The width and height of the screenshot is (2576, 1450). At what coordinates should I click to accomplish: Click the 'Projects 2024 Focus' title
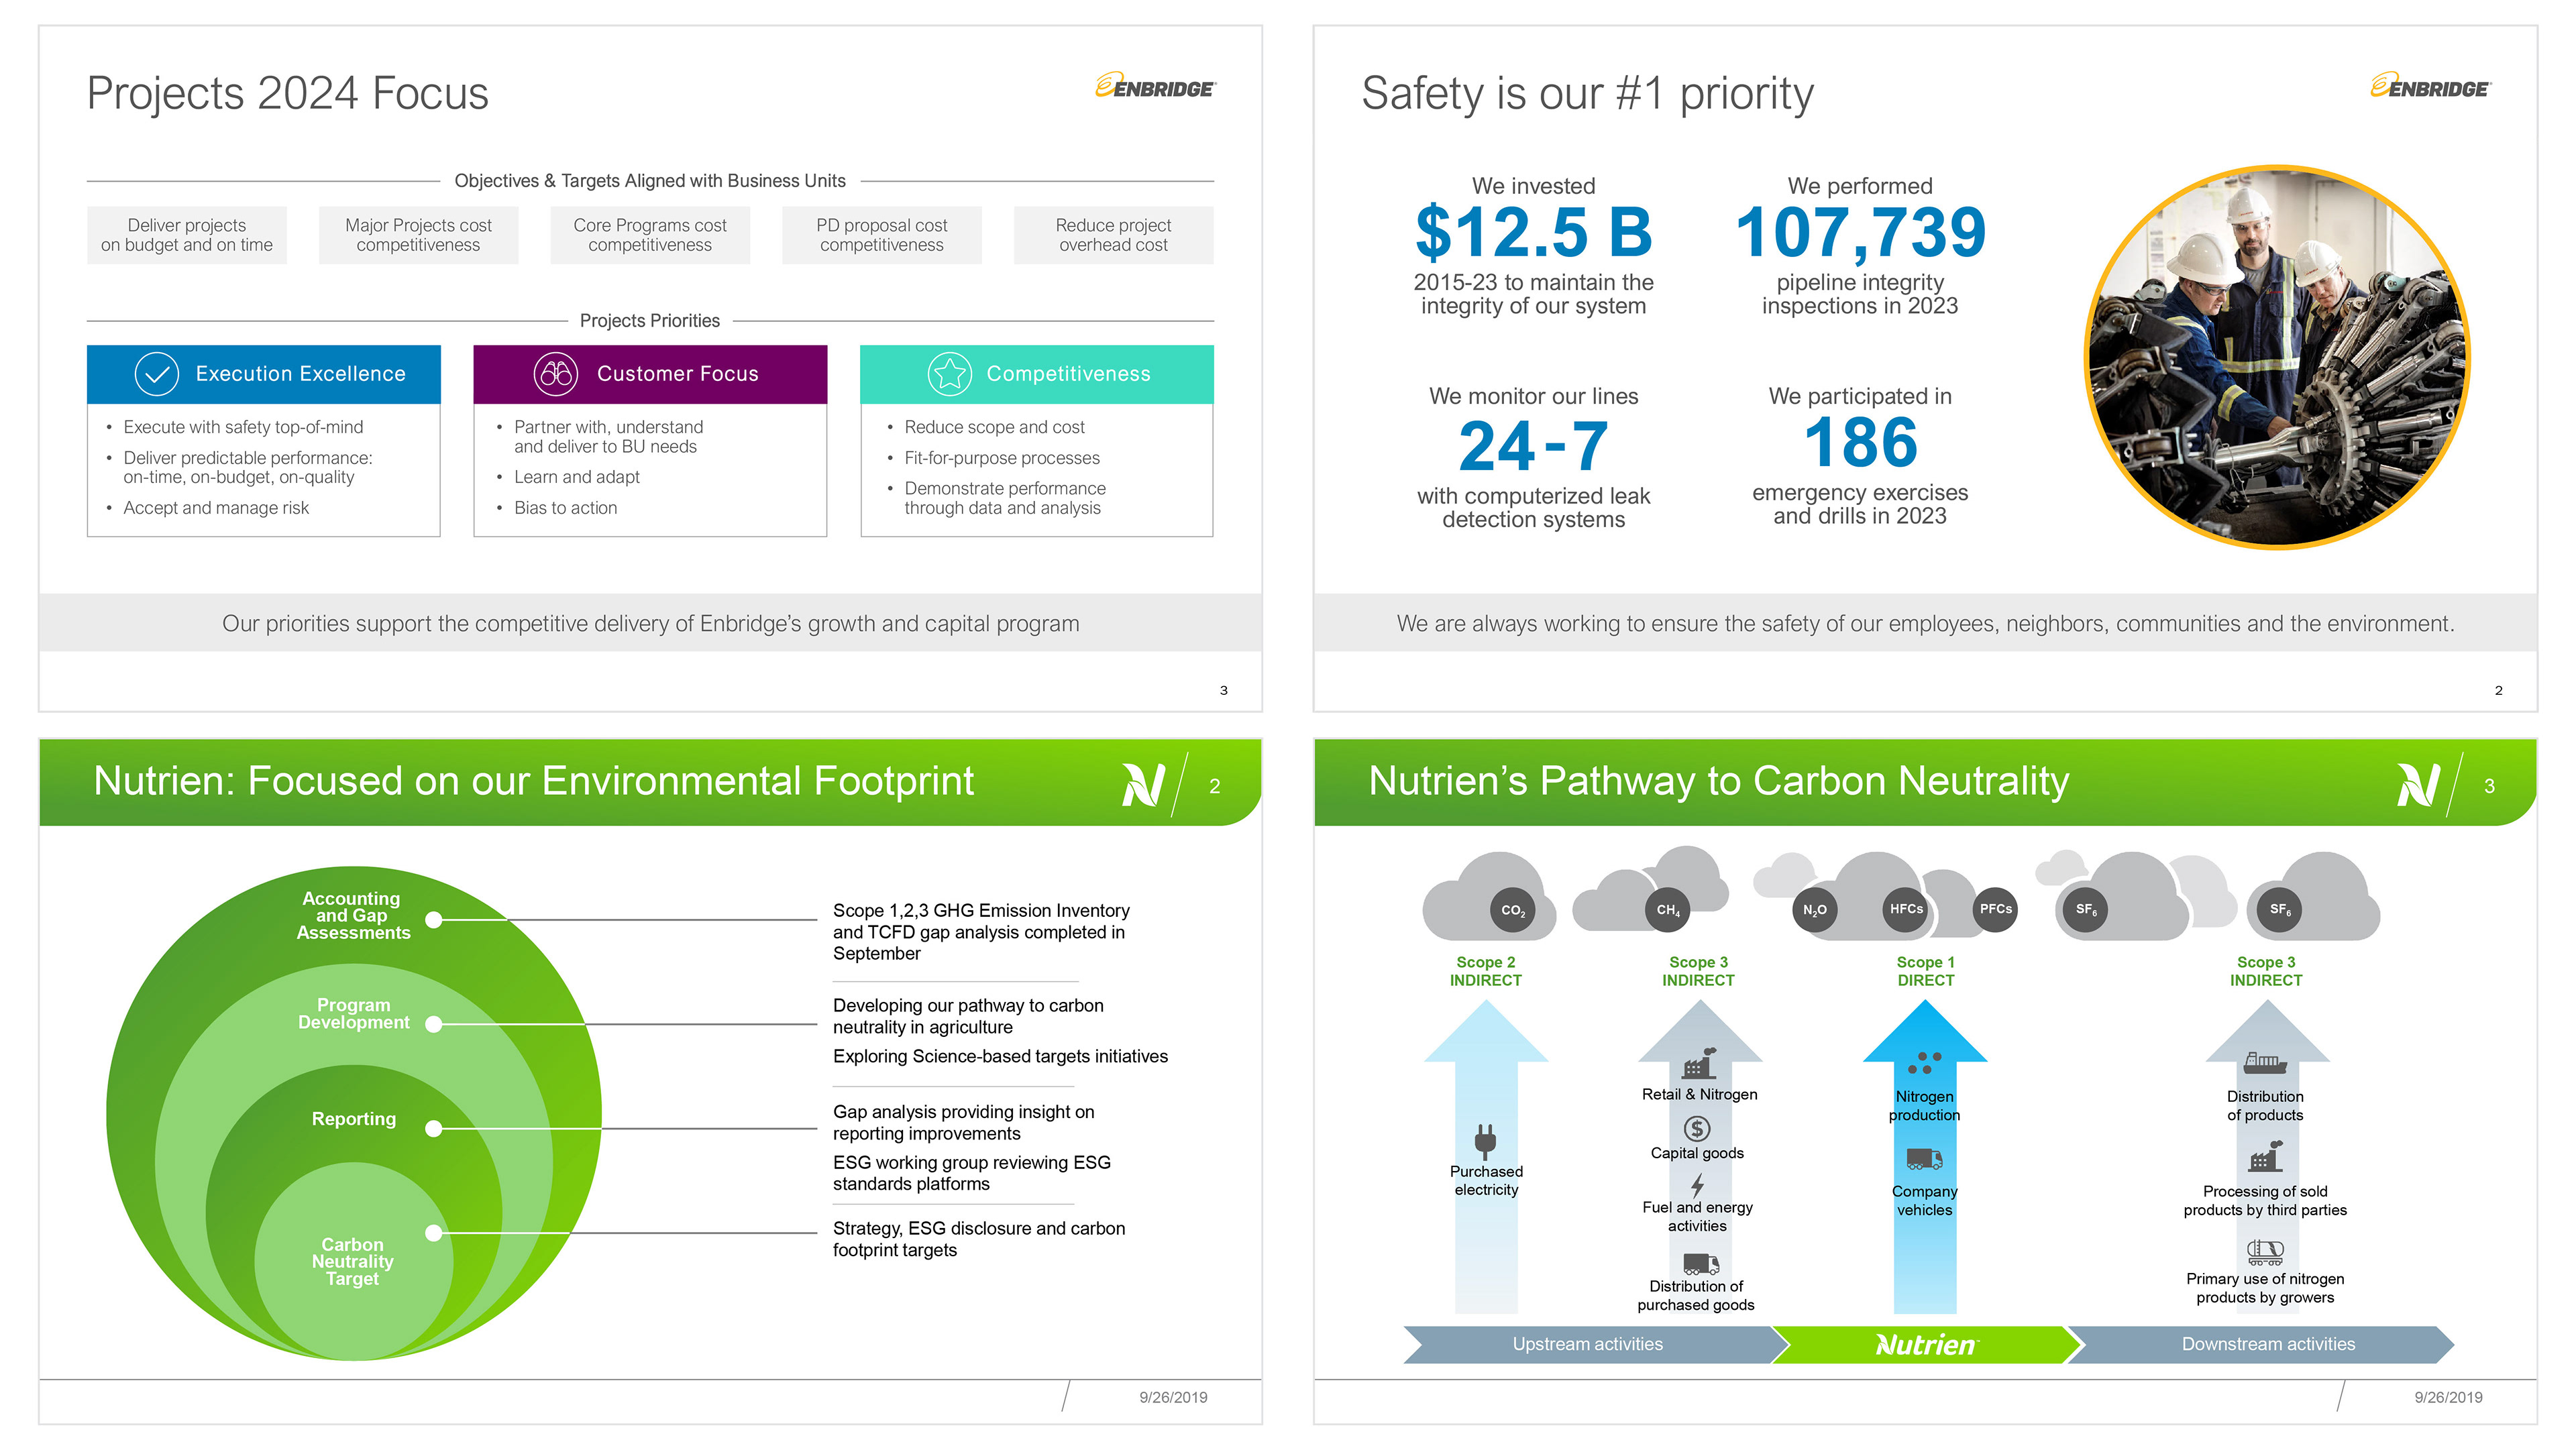[288, 94]
